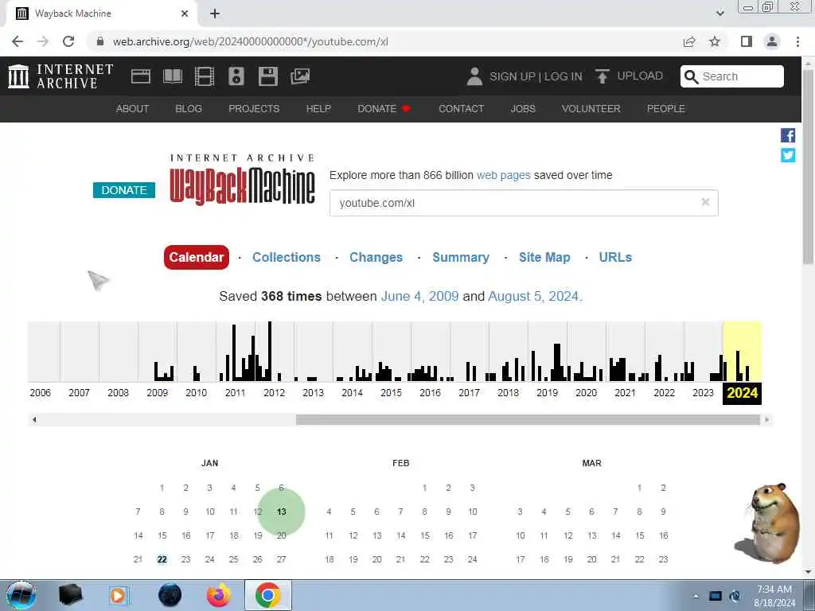
Task: View site info lock icon
Action: tap(100, 41)
